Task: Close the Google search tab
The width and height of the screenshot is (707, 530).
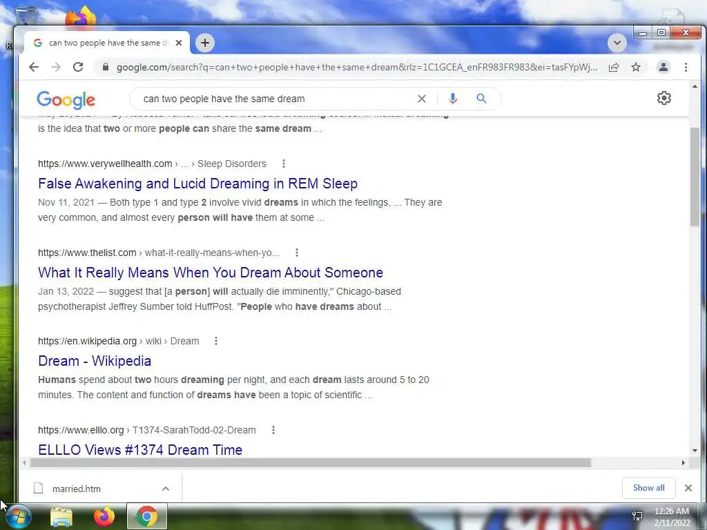Action: pyautogui.click(x=179, y=43)
